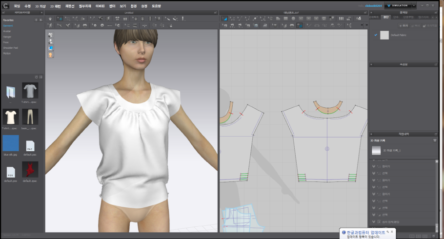Click the Default Fabric color swatch

click(384, 35)
